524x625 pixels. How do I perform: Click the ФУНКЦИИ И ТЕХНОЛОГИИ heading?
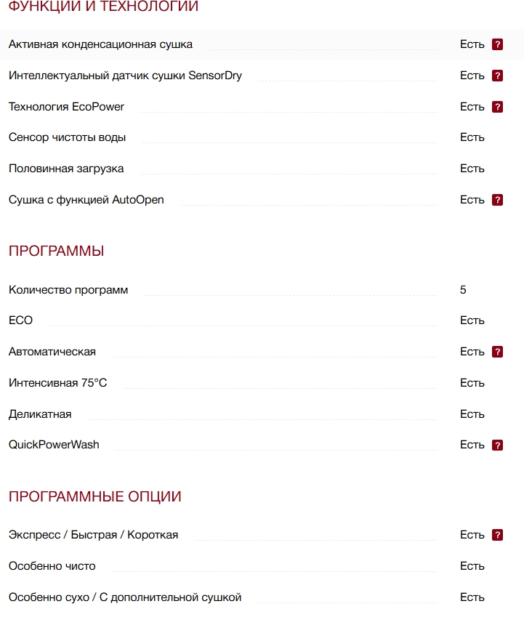pos(103,7)
